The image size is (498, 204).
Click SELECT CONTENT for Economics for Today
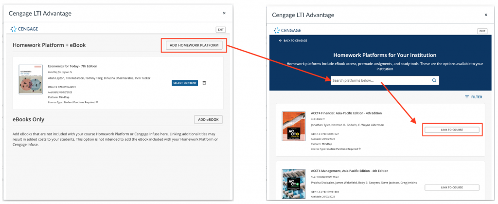point(185,83)
